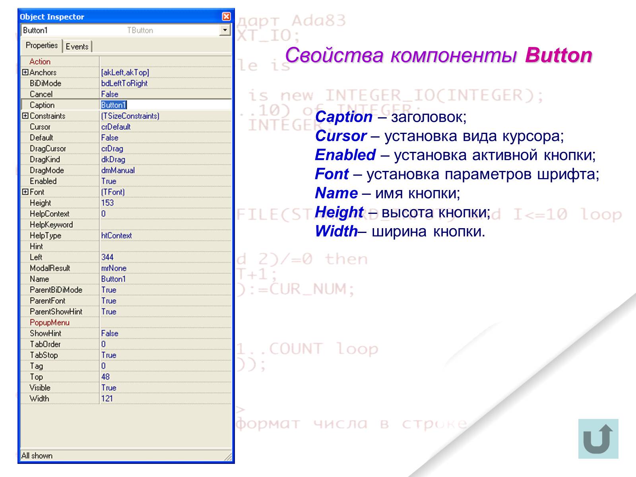The width and height of the screenshot is (636, 477).
Task: Select the ParentShowHint property name
Action: [x=56, y=312]
